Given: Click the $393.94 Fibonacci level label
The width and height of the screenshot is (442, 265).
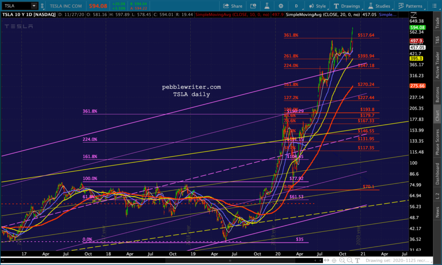Looking at the screenshot, I should [366, 56].
